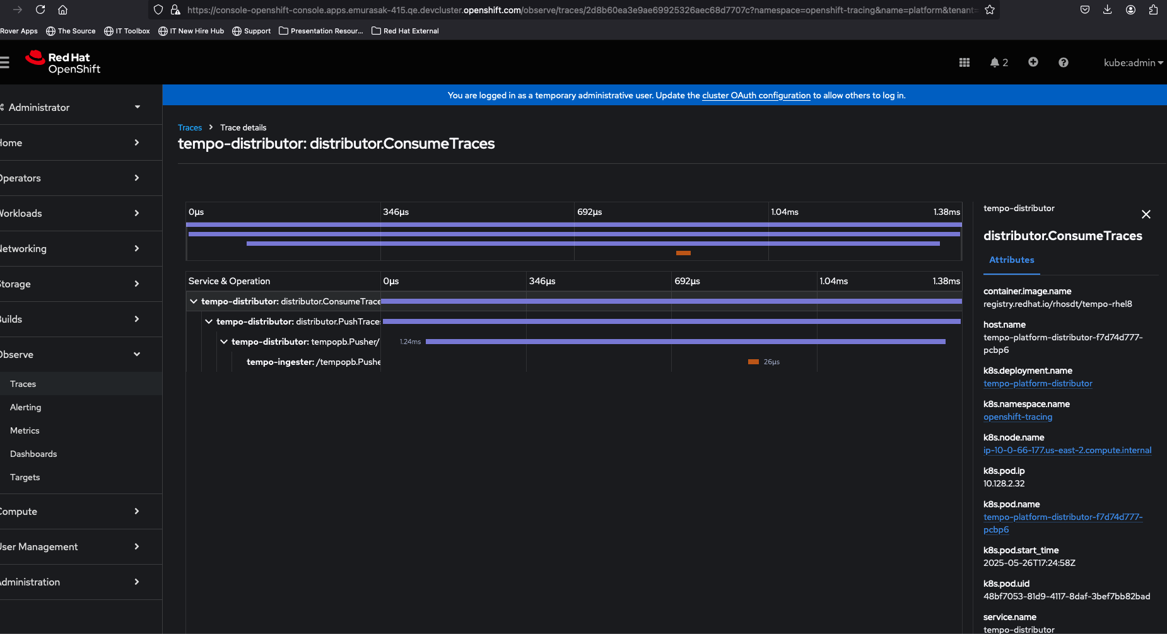This screenshot has width=1167, height=634.
Task: Reload the browser page
Action: 40,9
